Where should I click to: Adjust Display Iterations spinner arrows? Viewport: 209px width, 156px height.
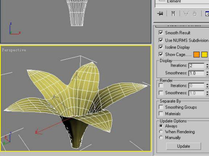[x=207, y=65]
